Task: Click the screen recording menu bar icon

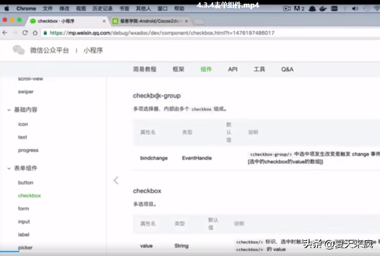Action: [x=287, y=8]
